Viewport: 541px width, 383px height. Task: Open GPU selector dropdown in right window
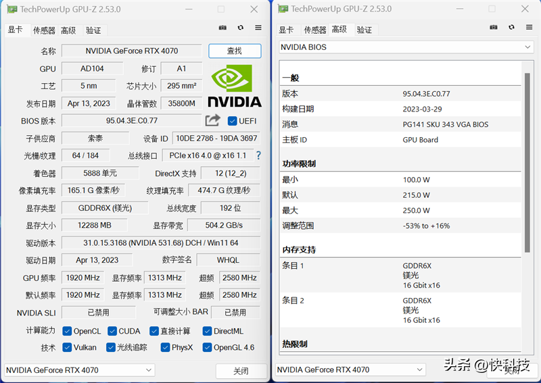(350, 370)
